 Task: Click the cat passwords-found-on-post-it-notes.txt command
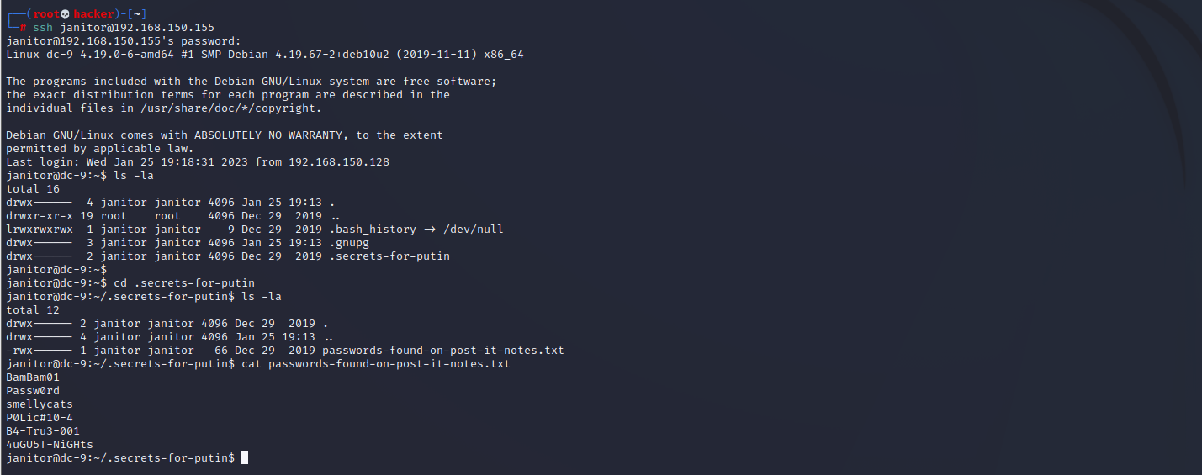[375, 364]
